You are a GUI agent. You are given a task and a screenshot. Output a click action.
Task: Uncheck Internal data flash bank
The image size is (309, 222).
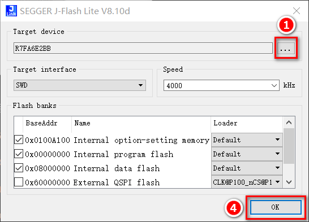[x=19, y=168]
